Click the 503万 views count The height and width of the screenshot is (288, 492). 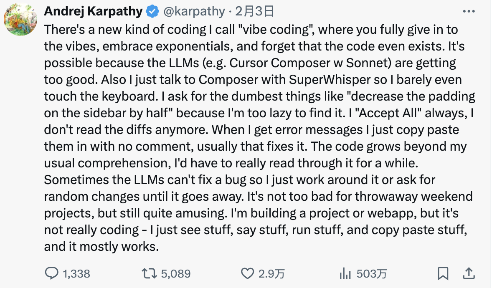coord(372,274)
